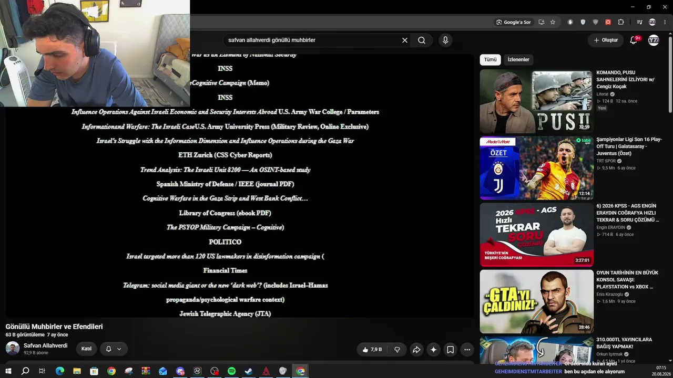Expand the subscription notification bell dropdown
673x378 pixels.
point(114,349)
